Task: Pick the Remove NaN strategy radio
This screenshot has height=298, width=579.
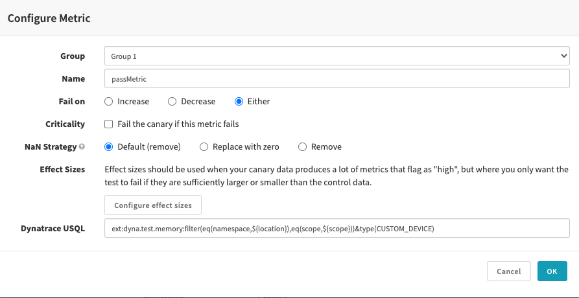Action: click(x=302, y=147)
